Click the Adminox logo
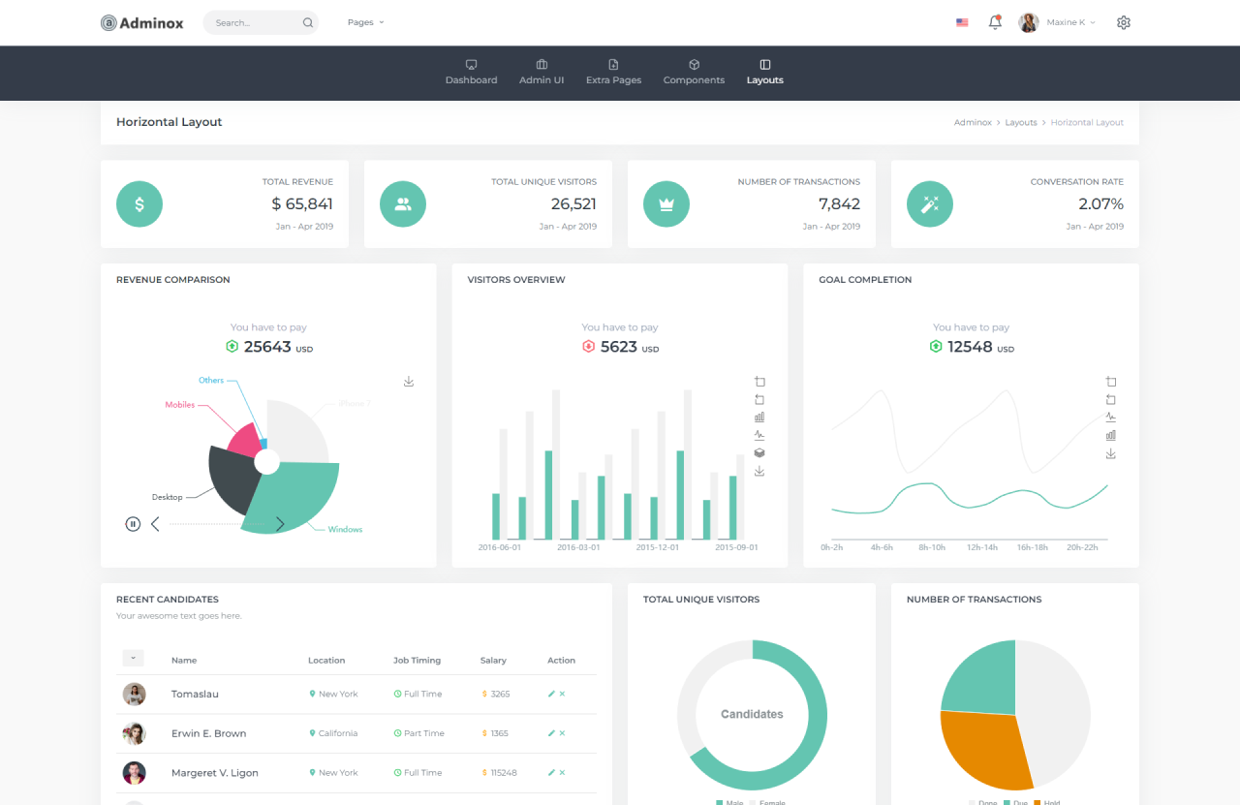The image size is (1240, 805). (141, 22)
